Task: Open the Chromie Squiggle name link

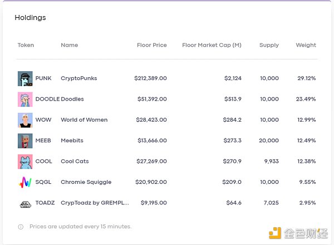Action: [86, 182]
